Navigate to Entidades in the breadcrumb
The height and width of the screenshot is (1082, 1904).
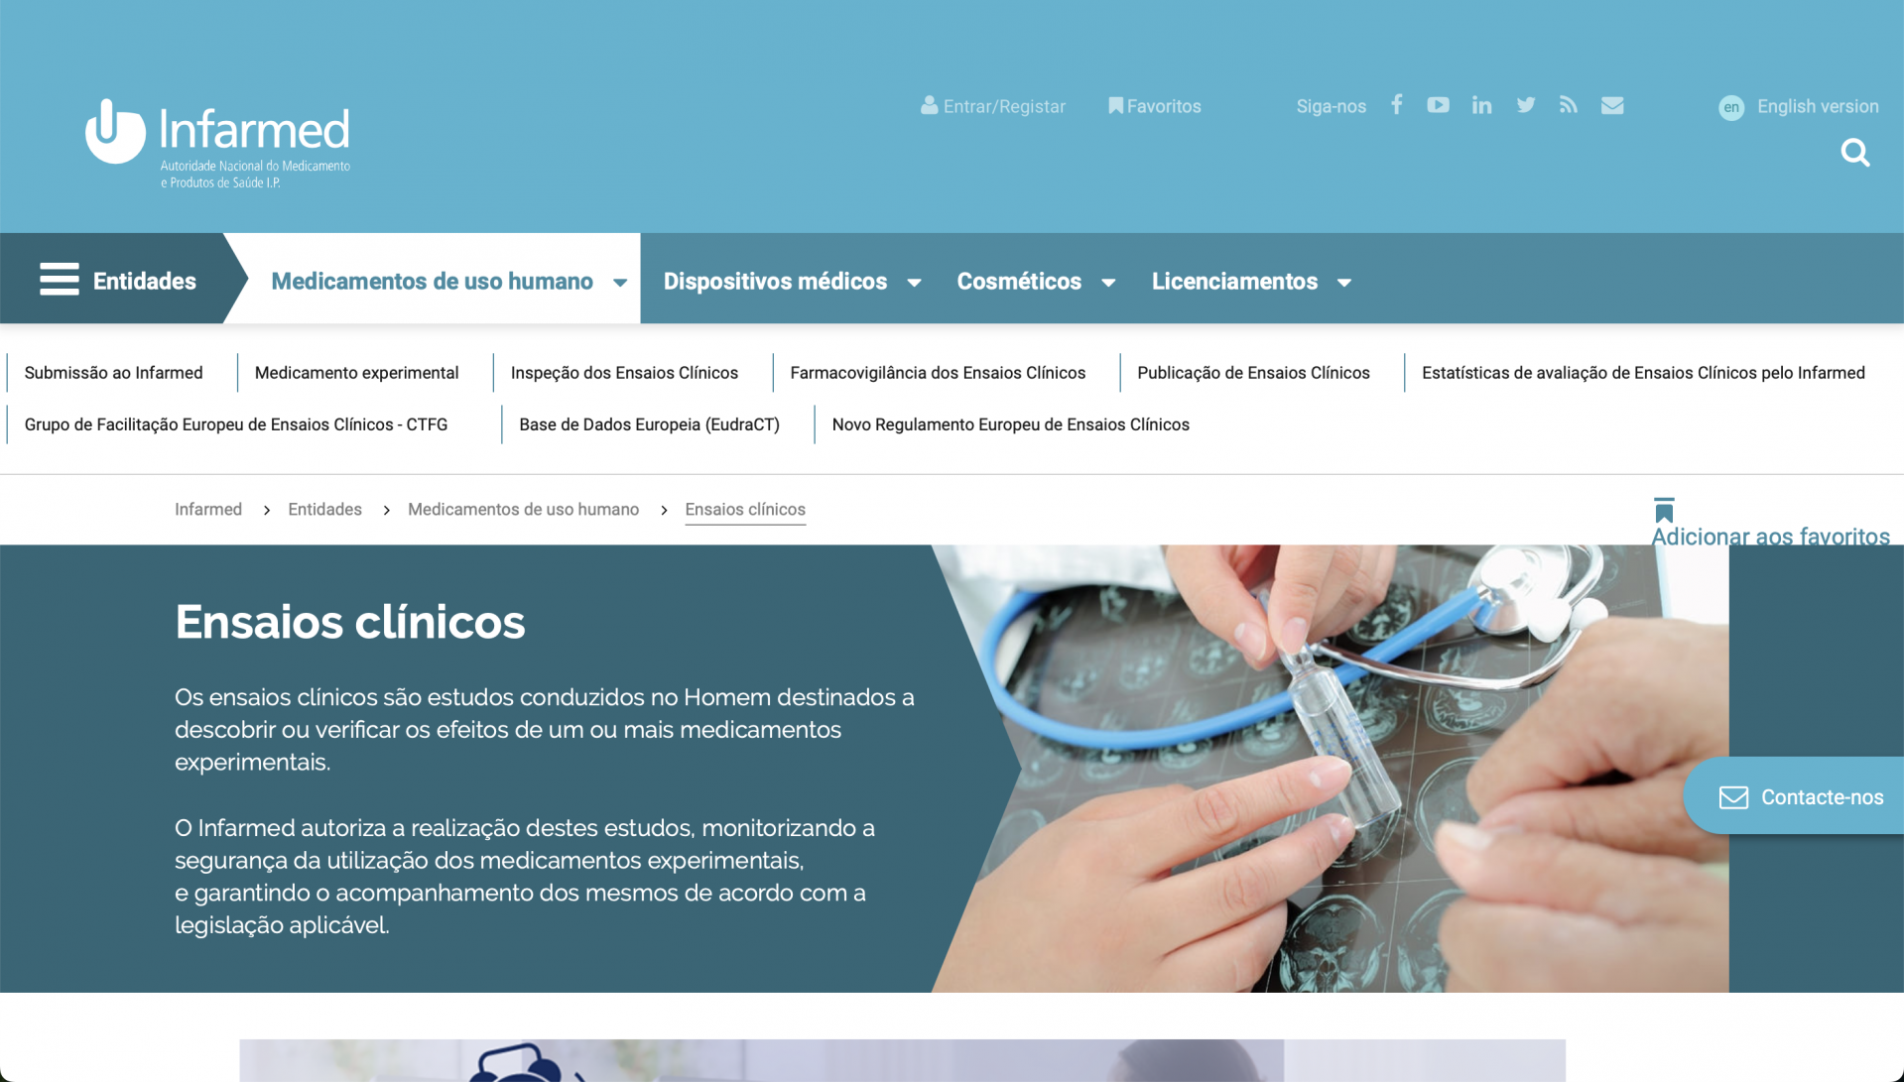point(324,510)
